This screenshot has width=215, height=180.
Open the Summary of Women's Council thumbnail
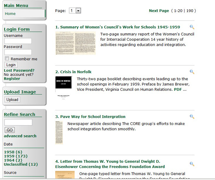[76, 43]
